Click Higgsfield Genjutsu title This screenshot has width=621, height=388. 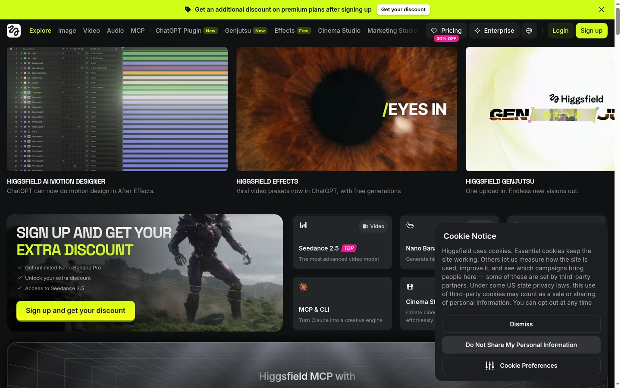tap(500, 181)
